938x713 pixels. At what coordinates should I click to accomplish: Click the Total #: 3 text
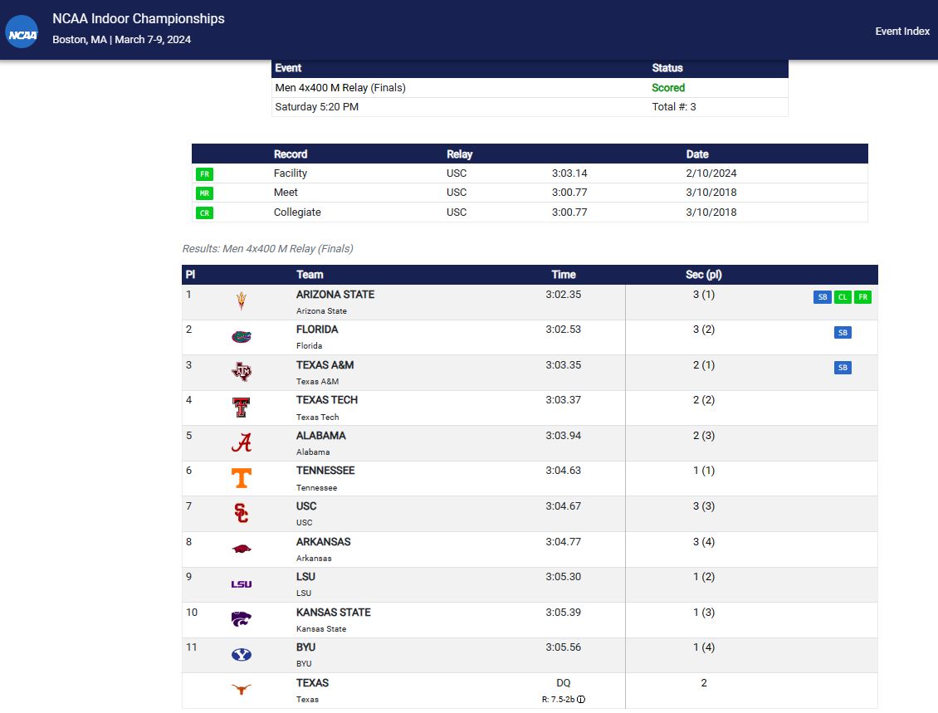click(x=673, y=106)
